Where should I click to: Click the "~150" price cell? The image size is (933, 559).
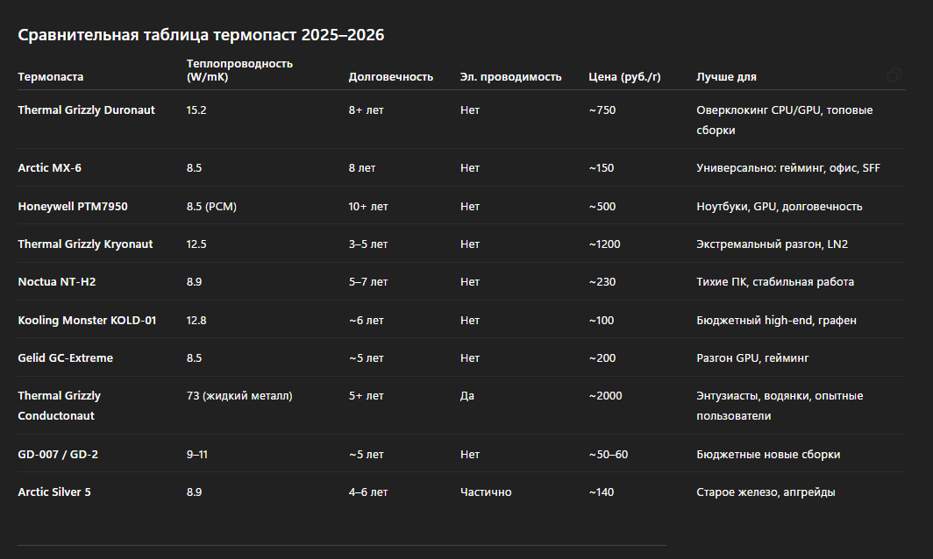[x=601, y=167]
